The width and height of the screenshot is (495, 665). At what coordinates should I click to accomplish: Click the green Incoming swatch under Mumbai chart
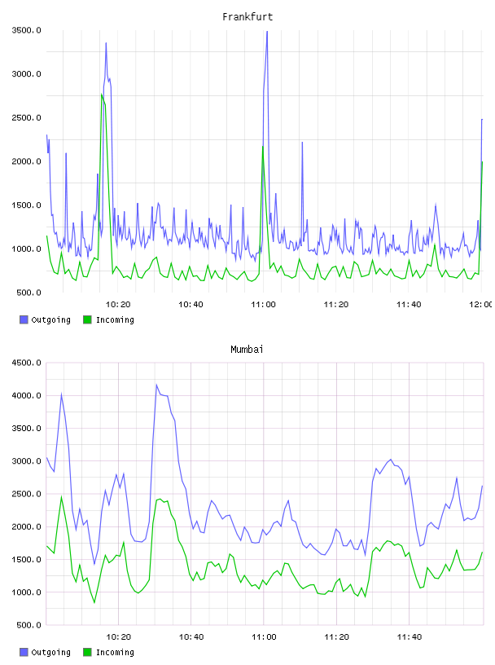point(87,652)
